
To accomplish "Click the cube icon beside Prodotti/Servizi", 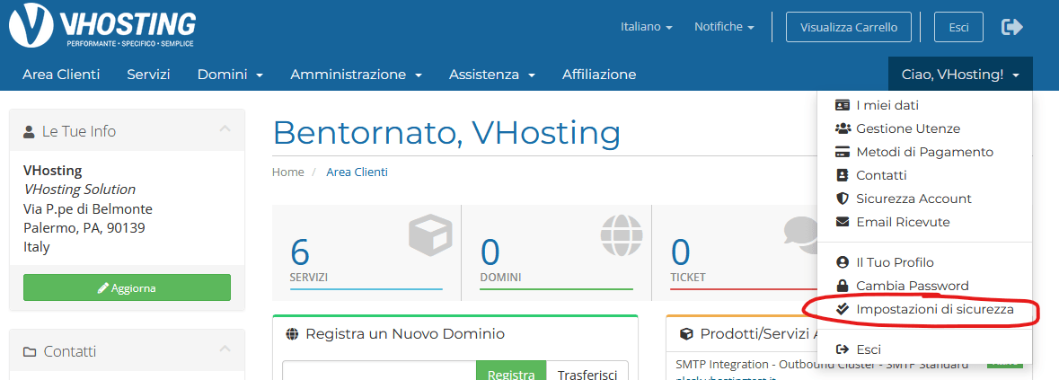I will 687,334.
